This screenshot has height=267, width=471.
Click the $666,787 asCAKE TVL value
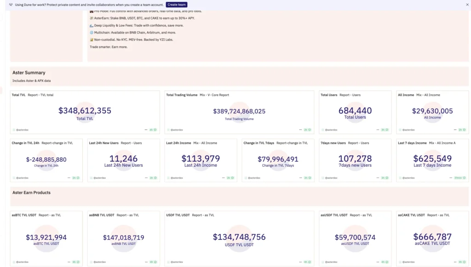(432, 237)
